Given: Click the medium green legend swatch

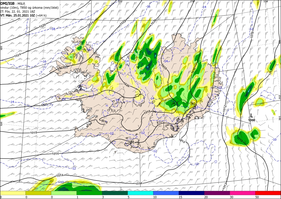Looking at the screenshot, I should pyautogui.click(x=89, y=193).
